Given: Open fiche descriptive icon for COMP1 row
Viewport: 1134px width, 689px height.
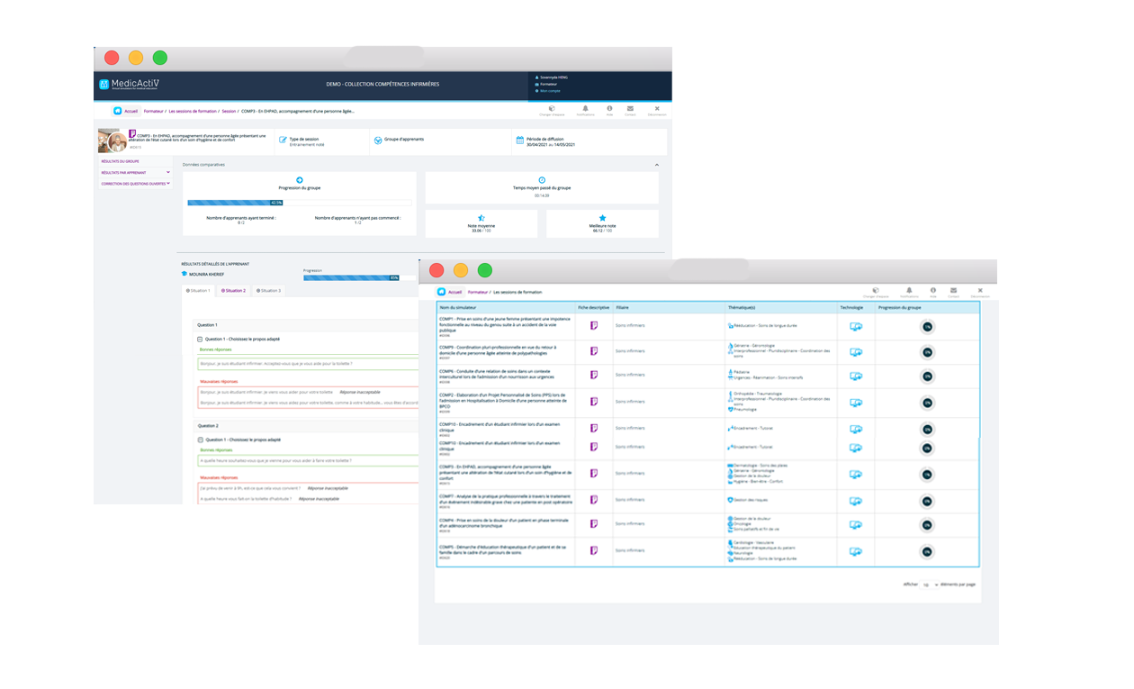Looking at the screenshot, I should tap(594, 326).
